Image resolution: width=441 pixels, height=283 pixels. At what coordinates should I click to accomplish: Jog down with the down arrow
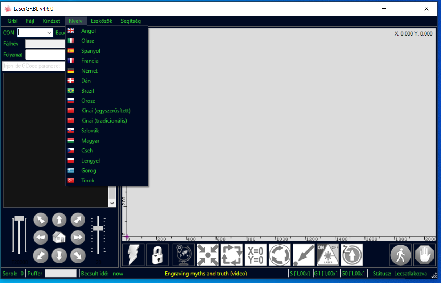(59, 255)
